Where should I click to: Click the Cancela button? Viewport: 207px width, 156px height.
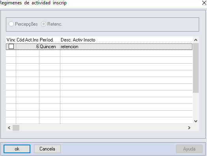pyautogui.click(x=47, y=149)
